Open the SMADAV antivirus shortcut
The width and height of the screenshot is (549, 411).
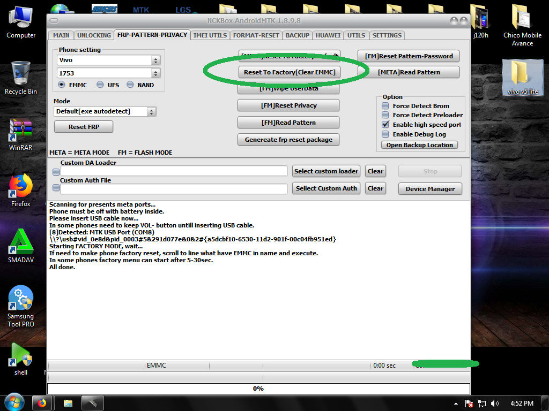pyautogui.click(x=21, y=246)
